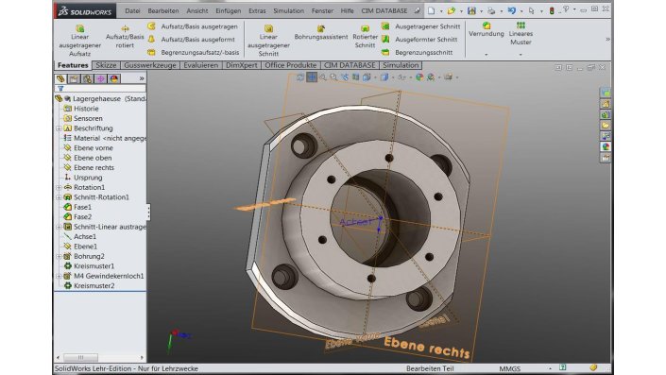Expand the Beschriftung tree node
Screen dimensions: 666x375
pyautogui.click(x=59, y=128)
